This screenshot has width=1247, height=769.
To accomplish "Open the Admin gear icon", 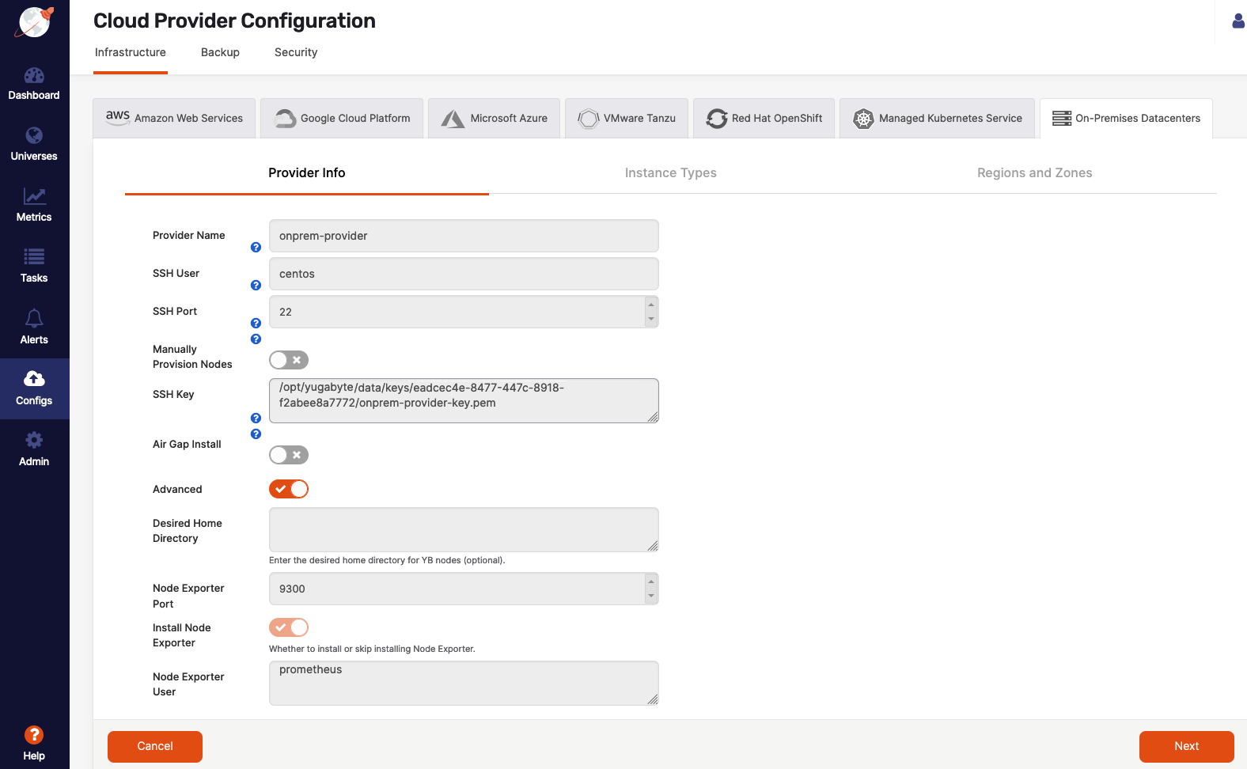I will 34,440.
